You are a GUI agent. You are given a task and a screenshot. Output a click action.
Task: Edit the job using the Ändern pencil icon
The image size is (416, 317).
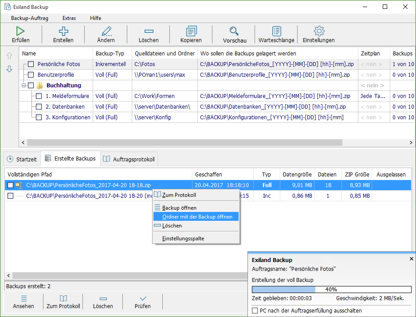106,31
